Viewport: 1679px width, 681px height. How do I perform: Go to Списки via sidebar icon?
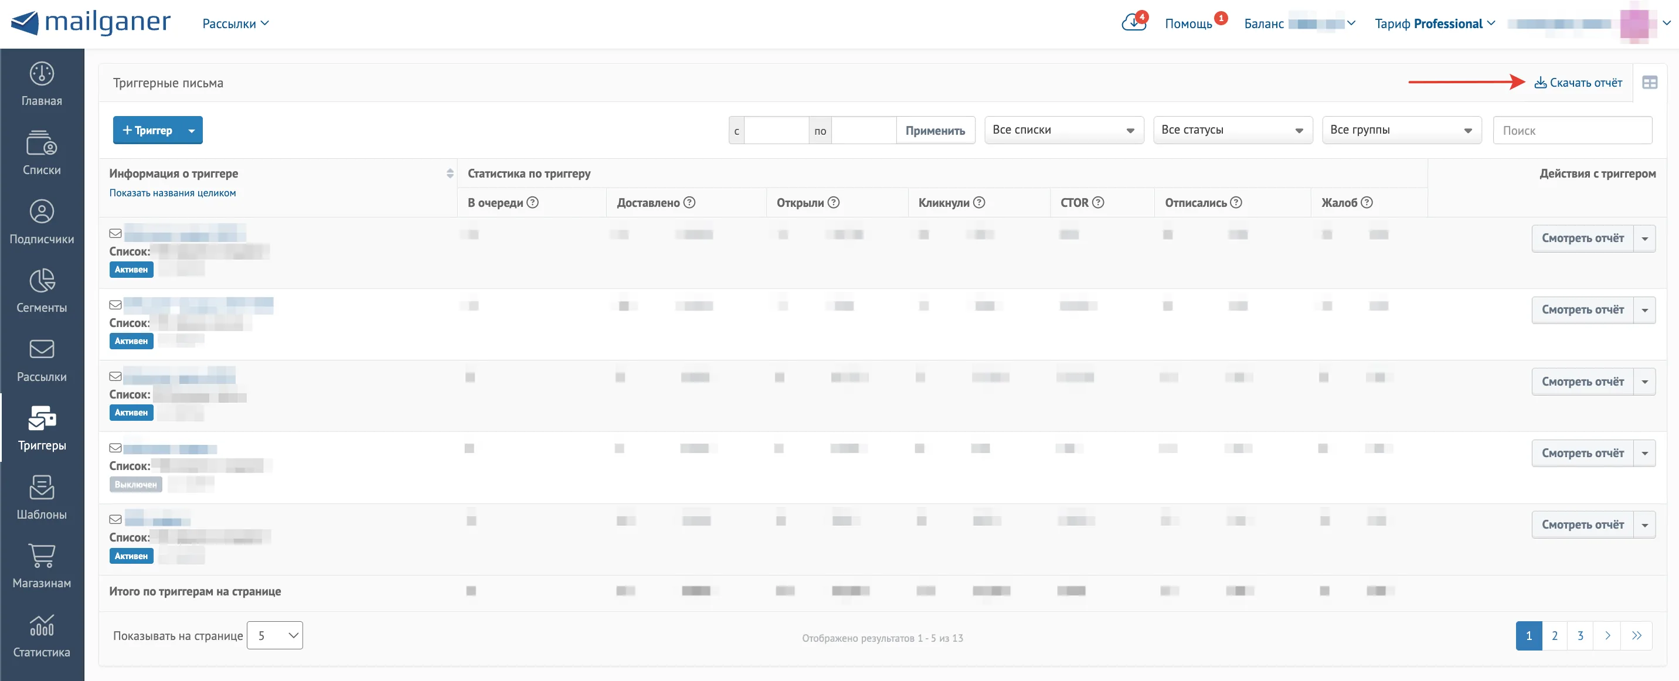(x=42, y=143)
